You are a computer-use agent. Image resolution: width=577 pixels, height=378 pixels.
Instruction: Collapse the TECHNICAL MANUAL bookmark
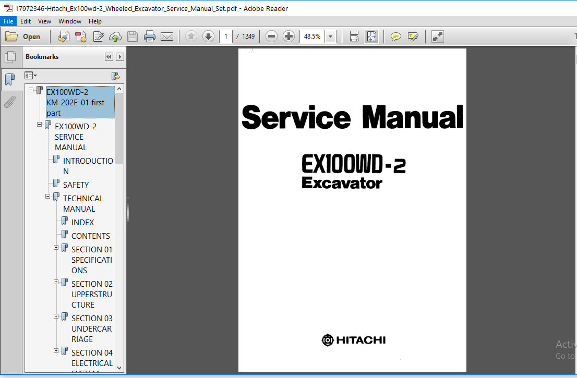(x=48, y=197)
